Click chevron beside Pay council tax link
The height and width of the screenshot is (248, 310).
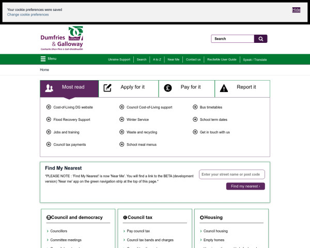[124, 231]
